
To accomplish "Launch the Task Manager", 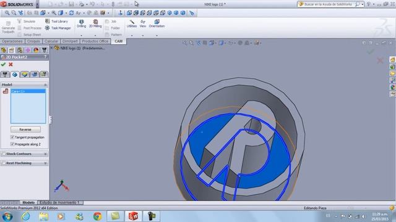I will coord(58,28).
